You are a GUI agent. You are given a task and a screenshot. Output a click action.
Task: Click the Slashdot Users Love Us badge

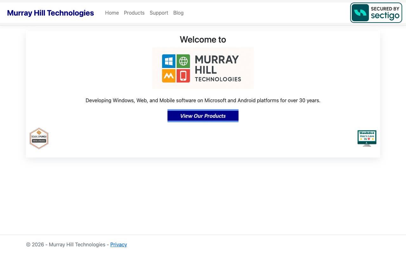tap(367, 138)
